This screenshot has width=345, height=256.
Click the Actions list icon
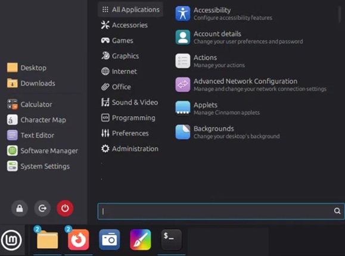click(182, 61)
